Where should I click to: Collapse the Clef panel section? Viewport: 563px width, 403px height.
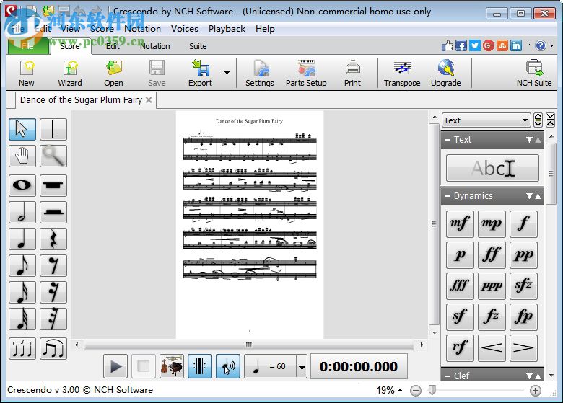(448, 376)
